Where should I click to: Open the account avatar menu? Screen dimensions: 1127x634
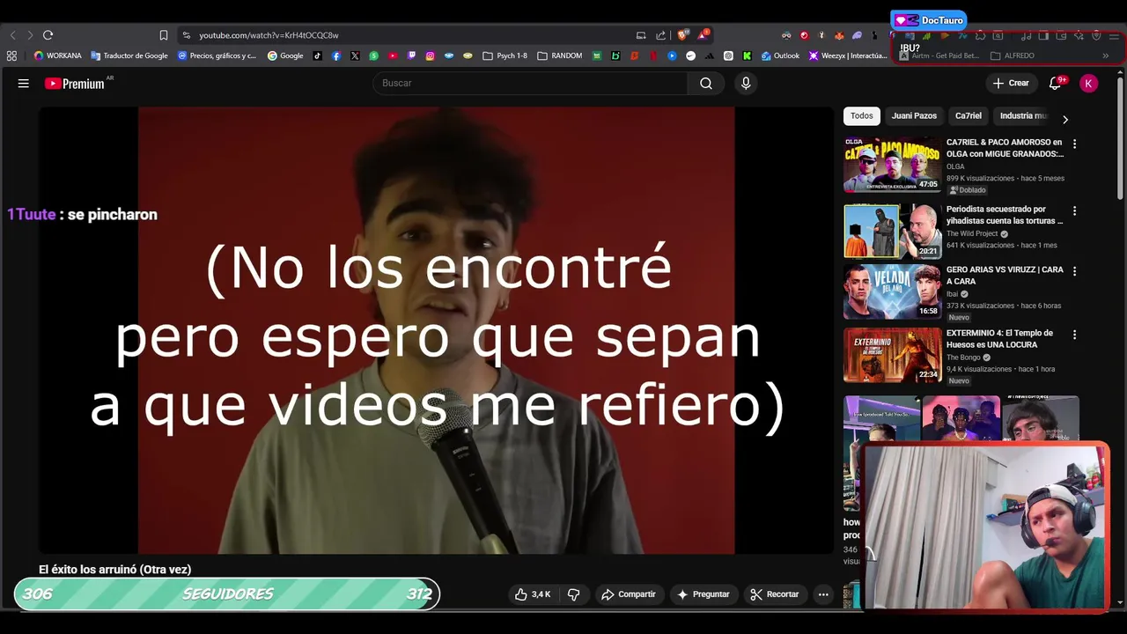(x=1089, y=83)
